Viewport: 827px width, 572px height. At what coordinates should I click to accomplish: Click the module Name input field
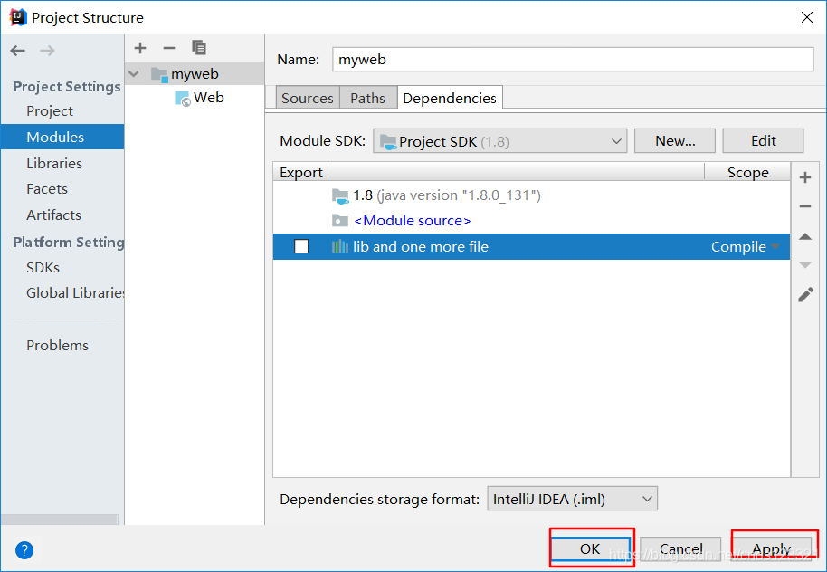tap(573, 59)
